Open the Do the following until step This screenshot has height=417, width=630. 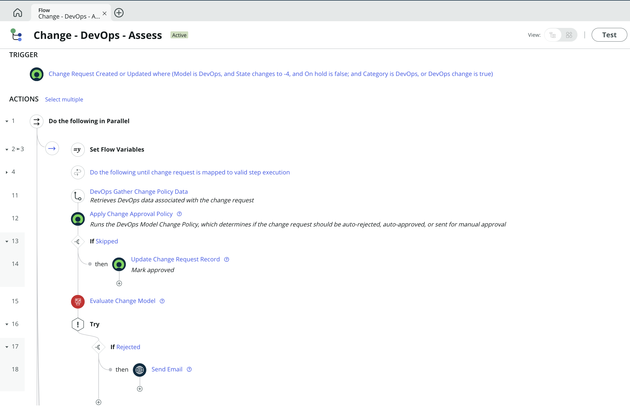pyautogui.click(x=190, y=172)
